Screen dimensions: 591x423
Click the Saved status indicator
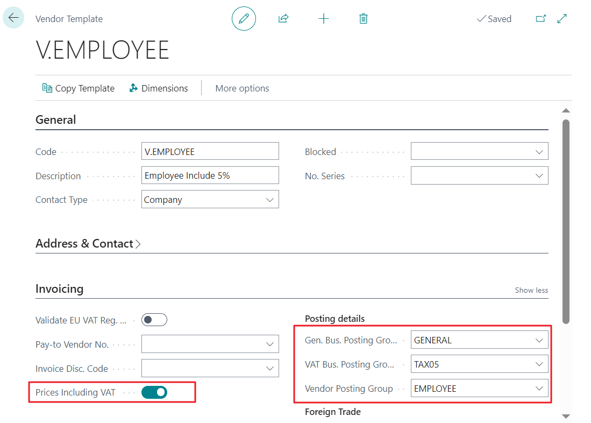coord(494,18)
